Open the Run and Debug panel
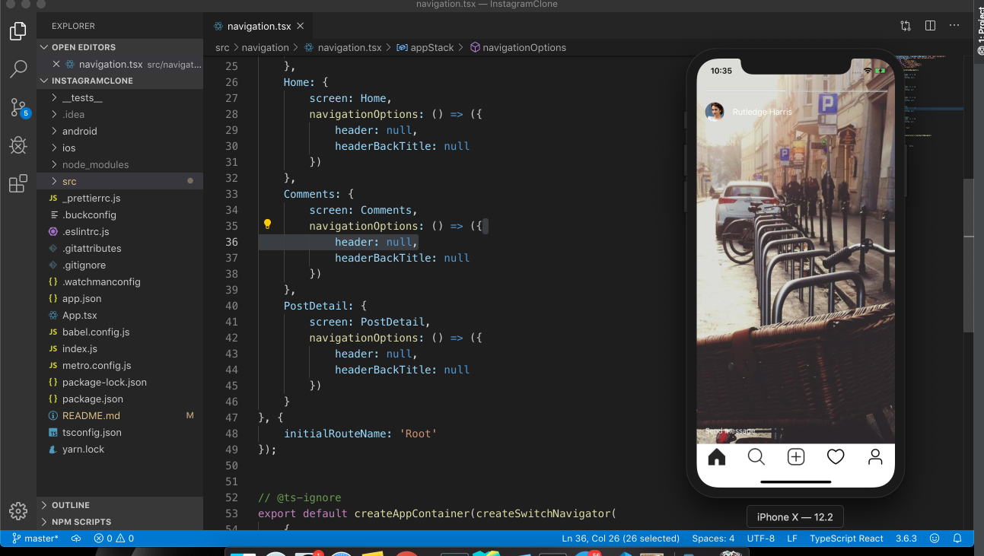 18,145
